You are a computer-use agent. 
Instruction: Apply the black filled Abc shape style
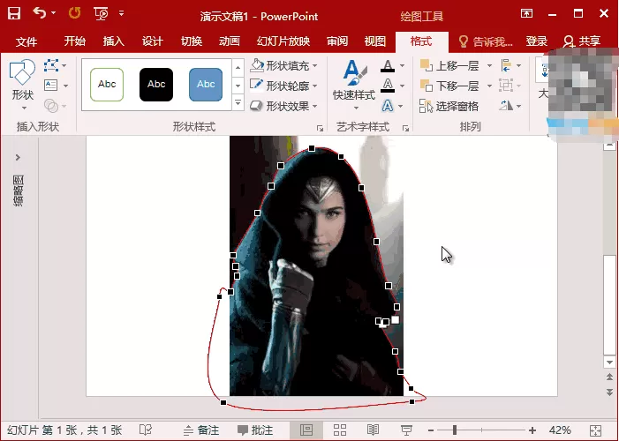156,85
